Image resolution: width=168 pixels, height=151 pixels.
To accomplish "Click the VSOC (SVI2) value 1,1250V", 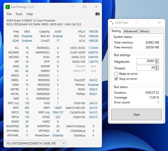I will click(93, 48).
